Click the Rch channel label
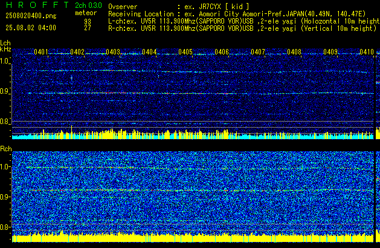This screenshot has height=248, width=380. coord(6,149)
